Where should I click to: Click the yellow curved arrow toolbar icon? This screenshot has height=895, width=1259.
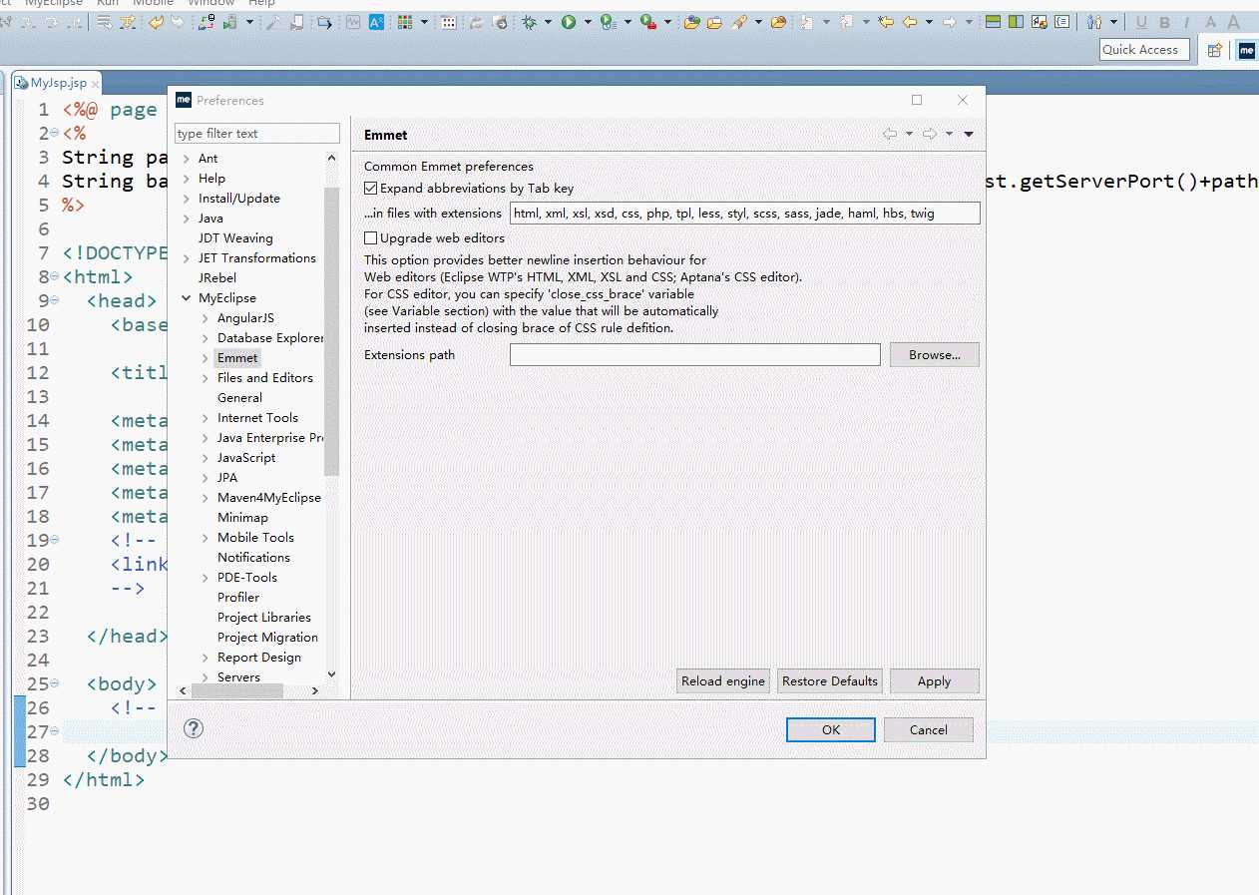pyautogui.click(x=156, y=22)
